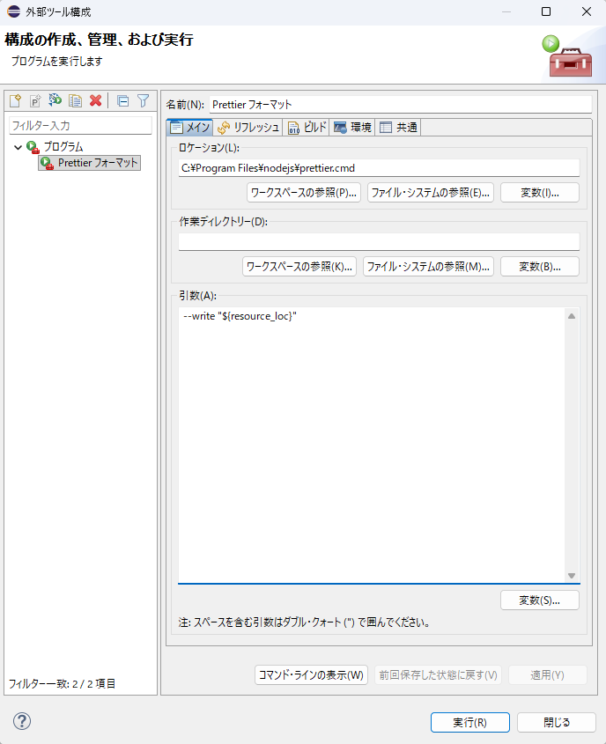The image size is (606, 744).
Task: Open the ビルド tab
Action: click(307, 128)
